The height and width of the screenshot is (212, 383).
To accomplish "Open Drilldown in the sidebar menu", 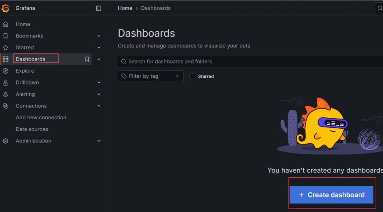I will (27, 83).
